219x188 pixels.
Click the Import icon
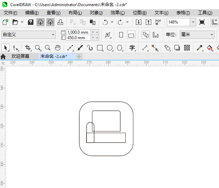click(x=139, y=22)
